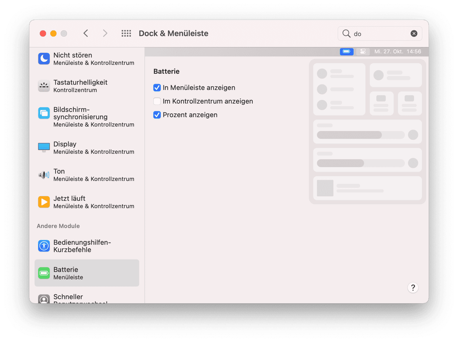Click in the search field containing do
Viewport: 458px width, 342px height.
click(x=380, y=34)
